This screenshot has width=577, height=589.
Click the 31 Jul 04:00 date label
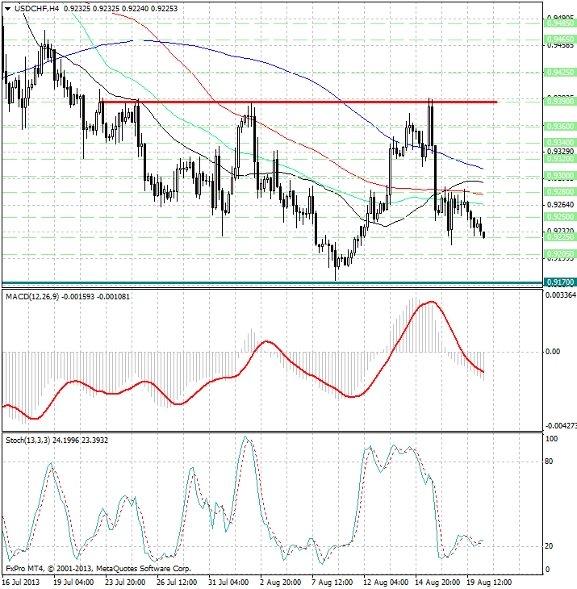click(x=228, y=583)
